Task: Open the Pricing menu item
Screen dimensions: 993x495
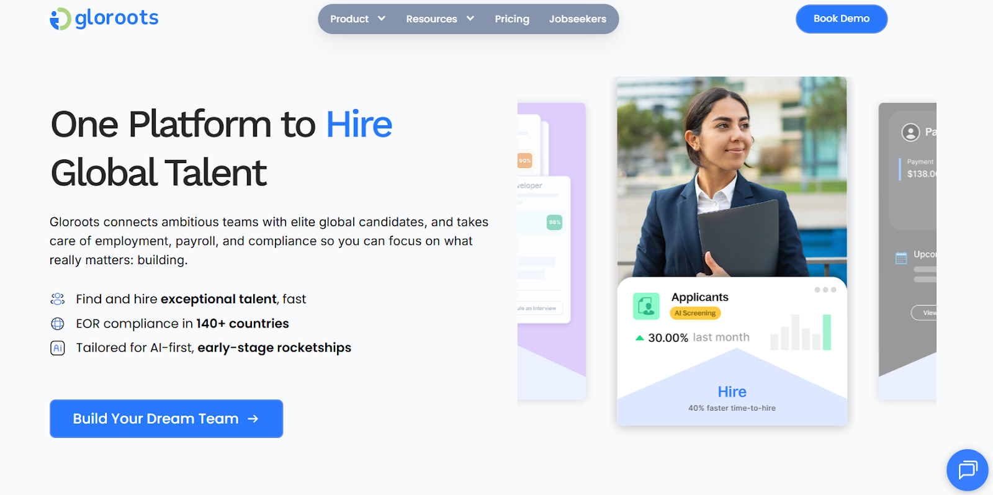Action: point(512,19)
